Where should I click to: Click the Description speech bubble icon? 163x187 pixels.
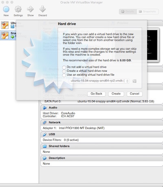pyautogui.click(x=44, y=158)
